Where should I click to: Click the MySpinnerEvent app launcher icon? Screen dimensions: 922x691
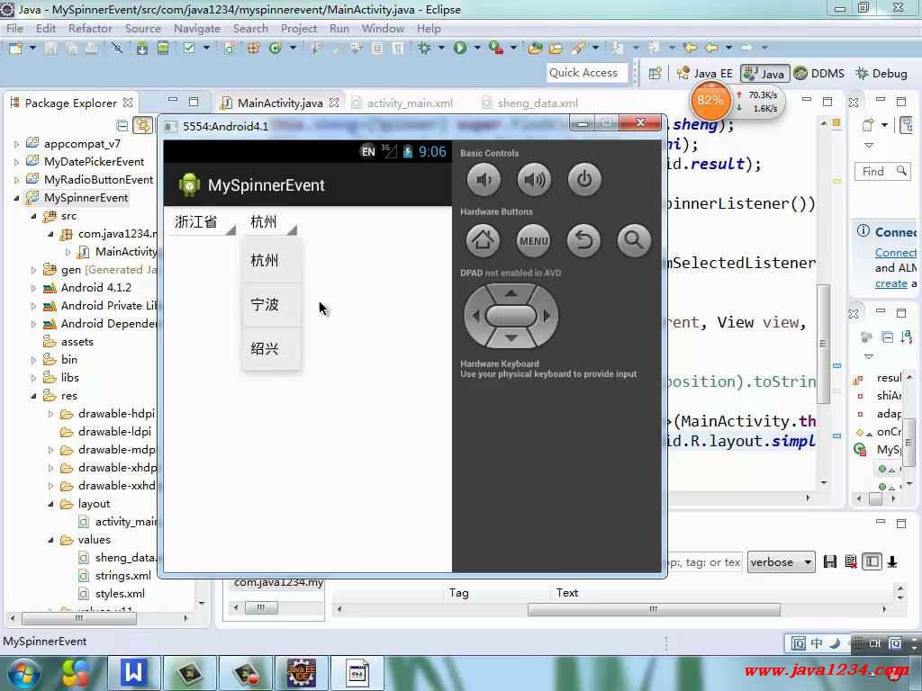pos(189,184)
